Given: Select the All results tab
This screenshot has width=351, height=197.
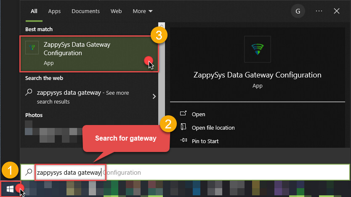Looking at the screenshot, I should click(x=34, y=11).
